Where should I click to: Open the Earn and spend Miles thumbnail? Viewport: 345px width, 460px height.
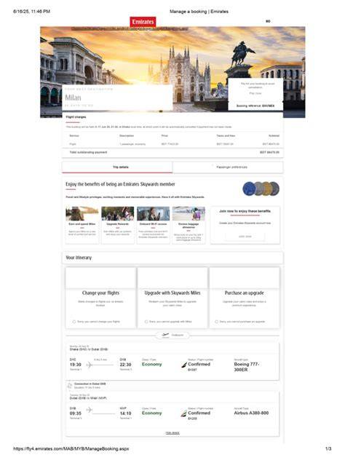[82, 213]
